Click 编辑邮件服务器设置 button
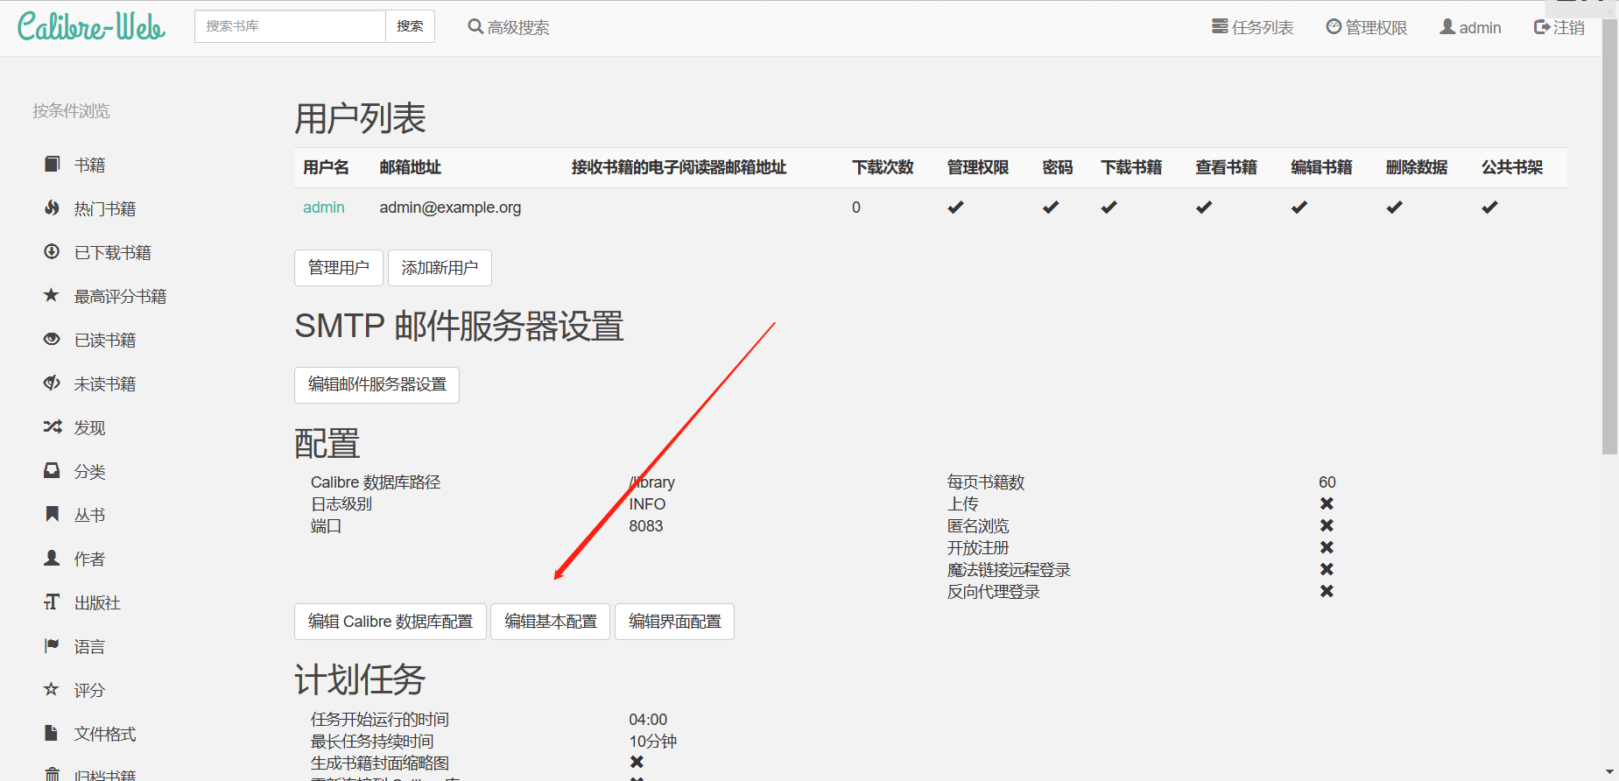This screenshot has width=1619, height=781. [377, 385]
